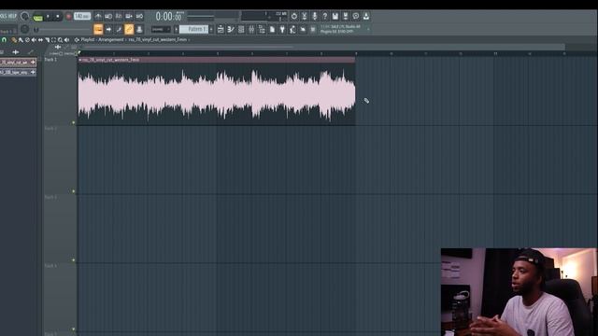Click plus button next to _108_tape_viny
This screenshot has width=598, height=336.
point(34,72)
